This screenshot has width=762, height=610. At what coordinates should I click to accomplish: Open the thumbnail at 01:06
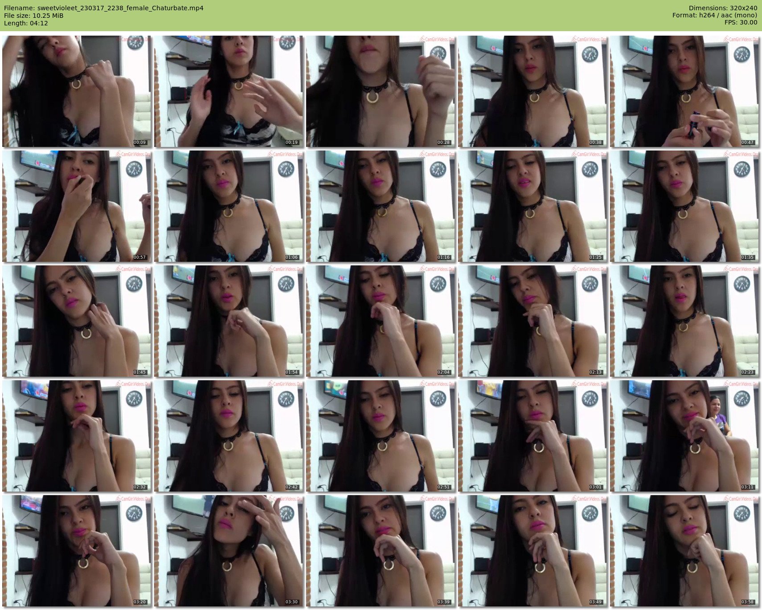[229, 206]
